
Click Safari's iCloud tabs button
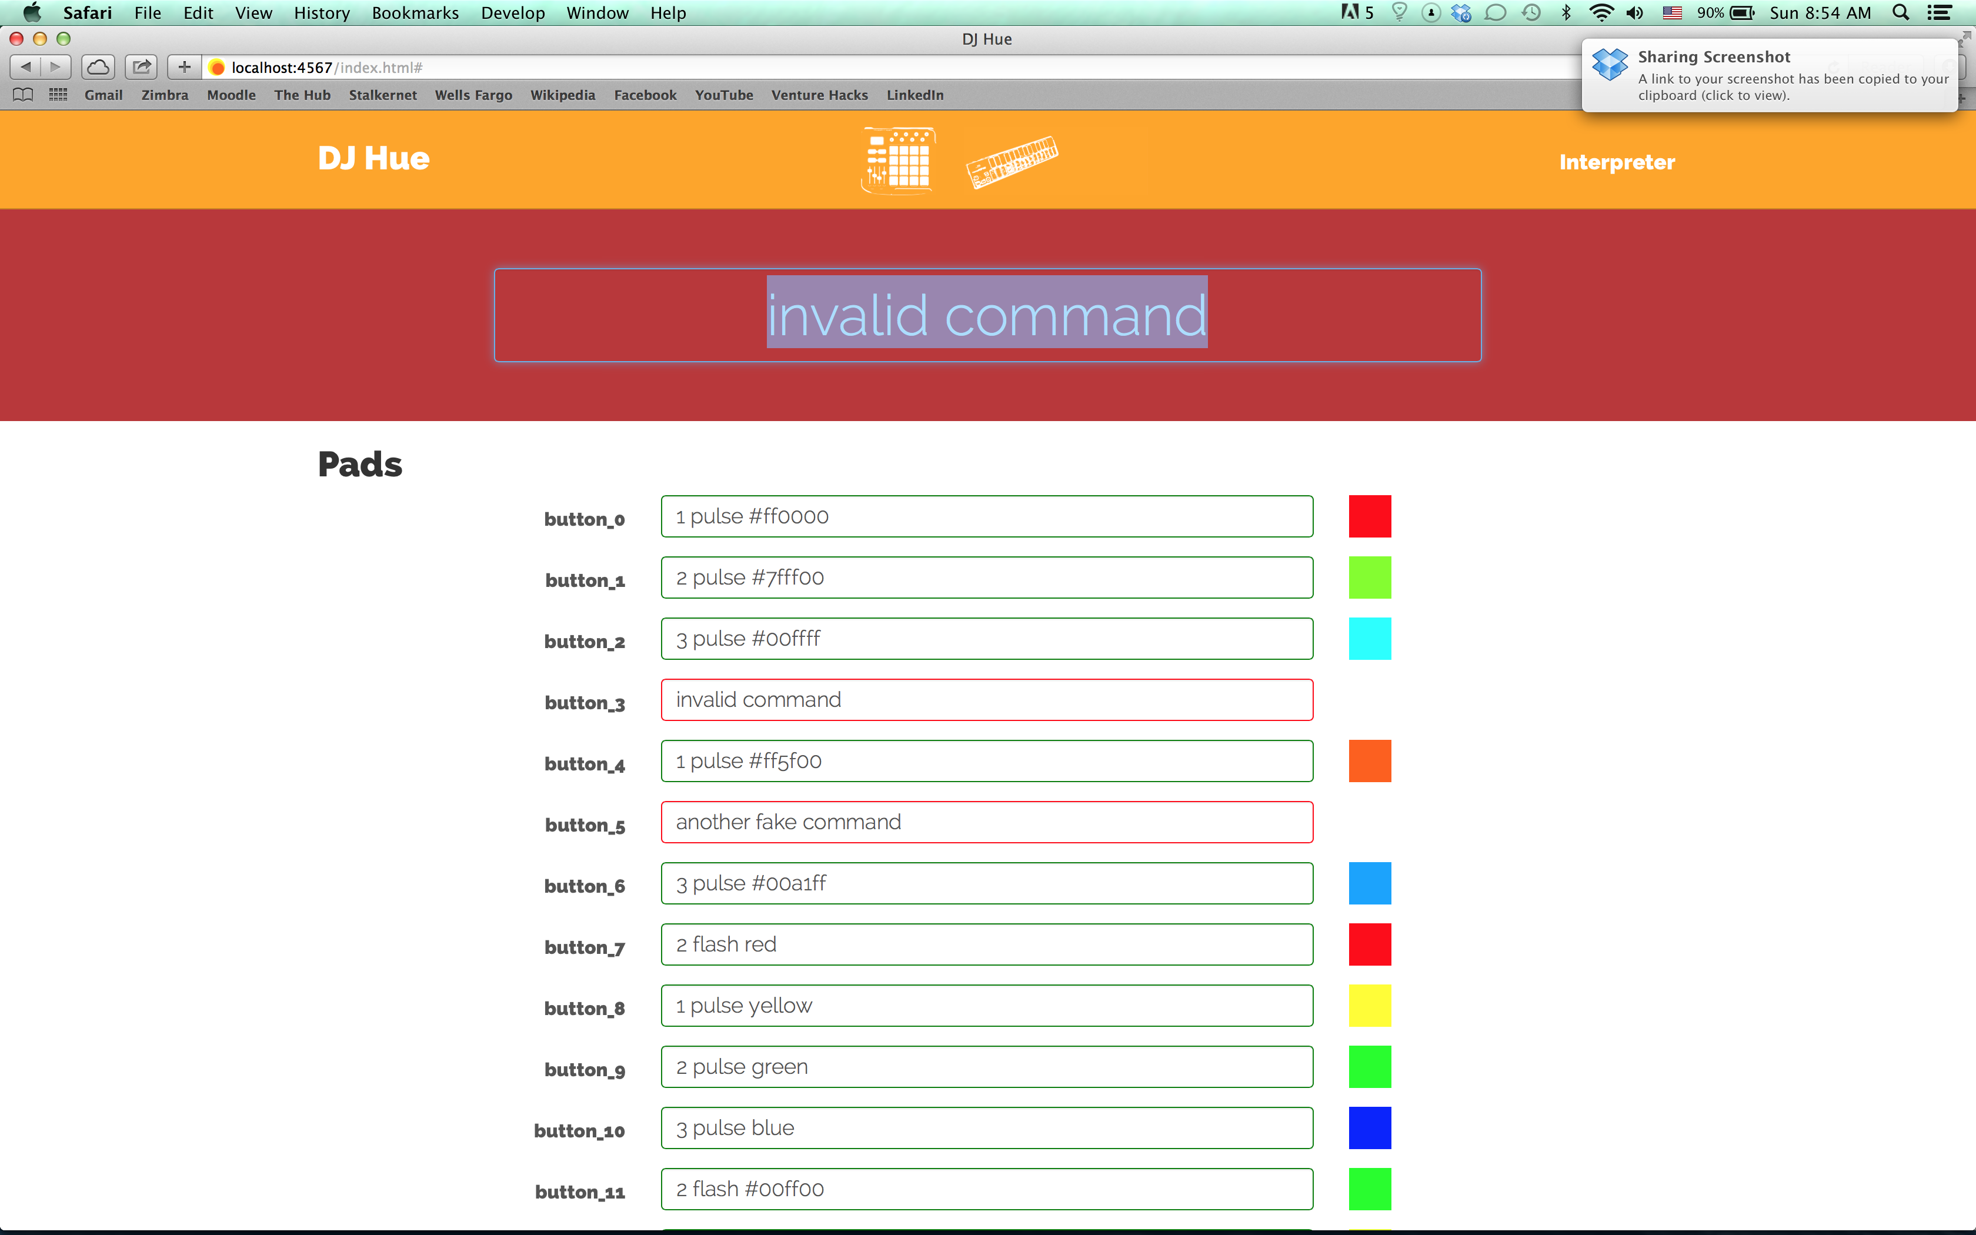click(x=98, y=67)
